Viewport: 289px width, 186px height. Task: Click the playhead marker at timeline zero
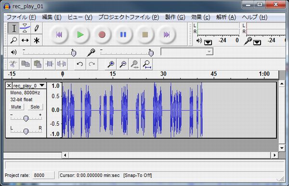[x=63, y=74]
